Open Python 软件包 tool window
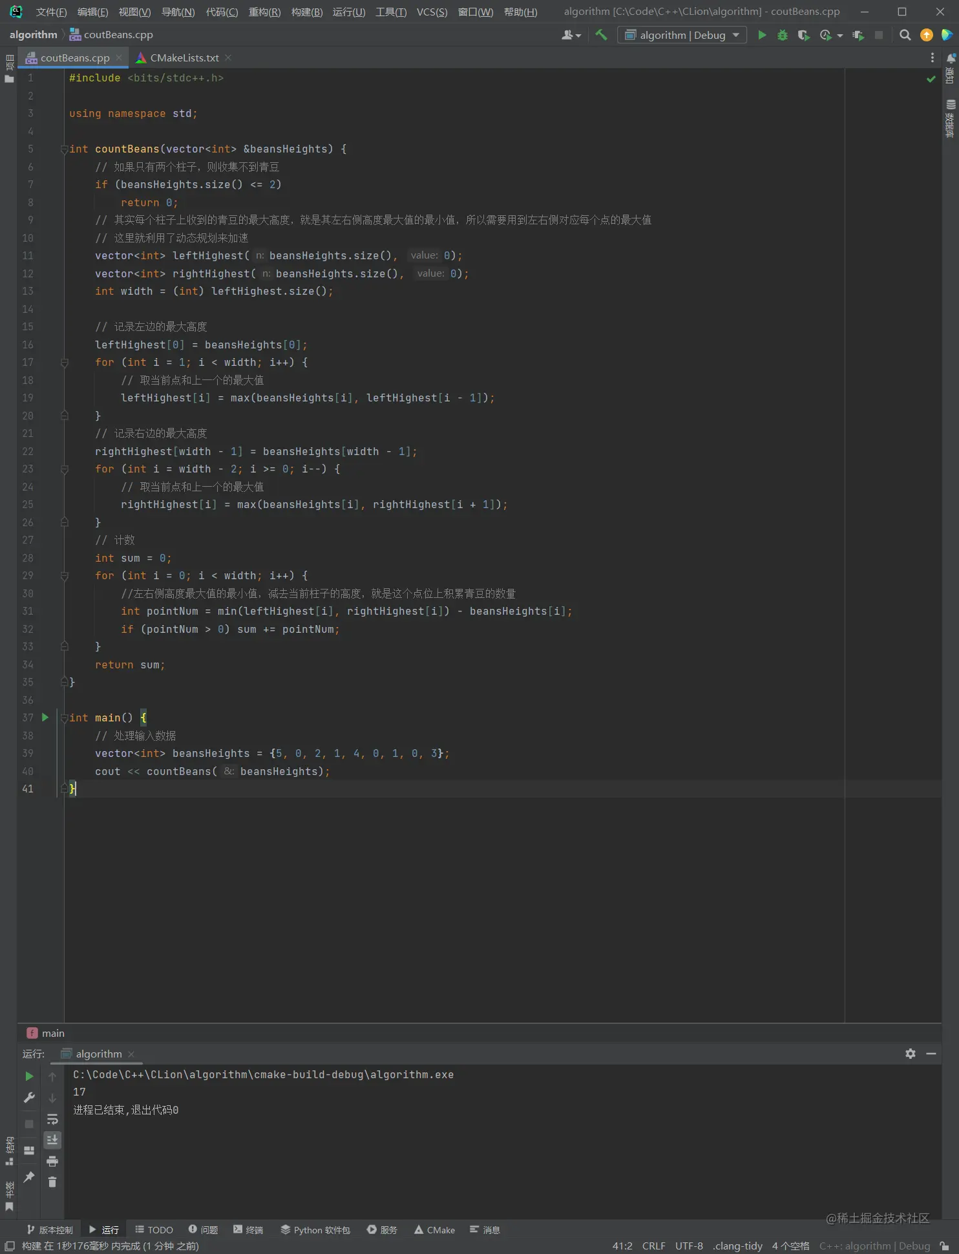The width and height of the screenshot is (959, 1254). [x=315, y=1229]
